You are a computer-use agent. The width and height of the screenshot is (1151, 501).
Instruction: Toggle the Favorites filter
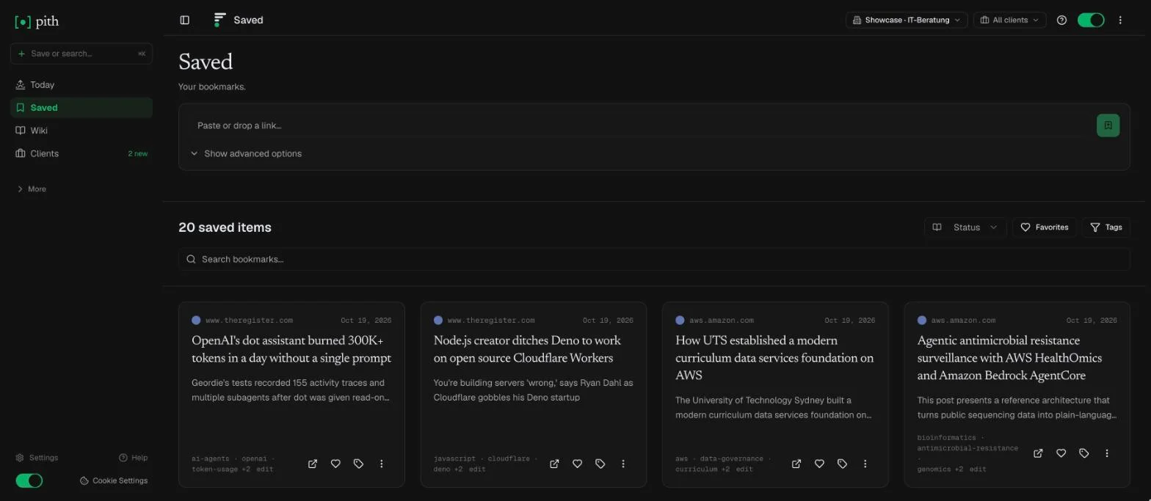1045,227
